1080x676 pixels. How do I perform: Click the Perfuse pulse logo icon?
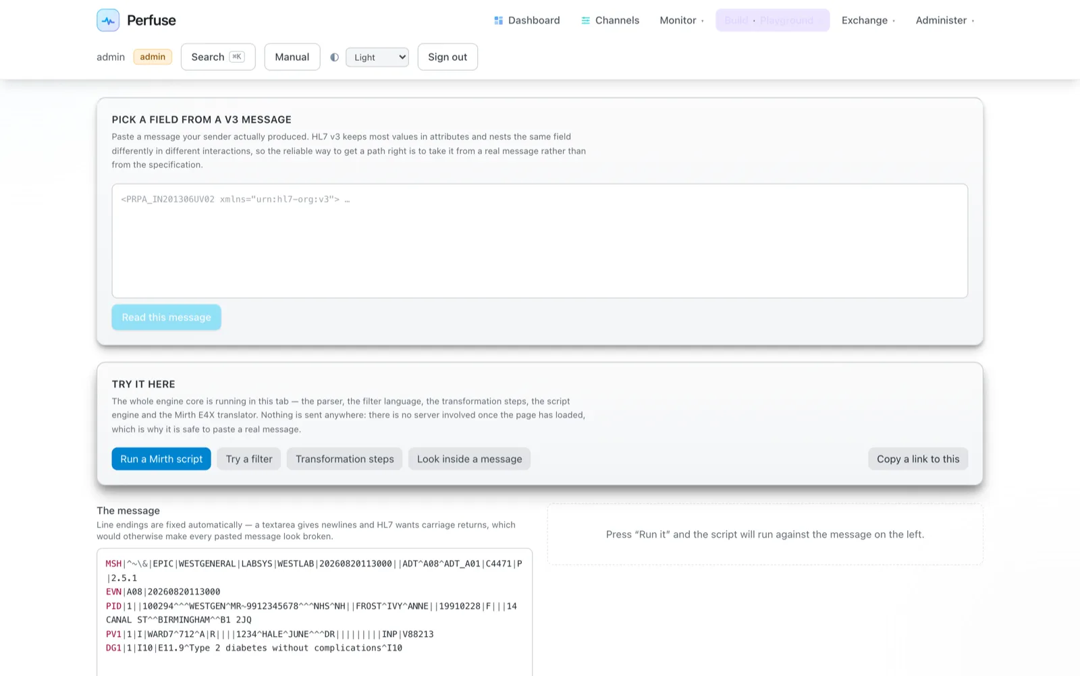[x=108, y=20]
